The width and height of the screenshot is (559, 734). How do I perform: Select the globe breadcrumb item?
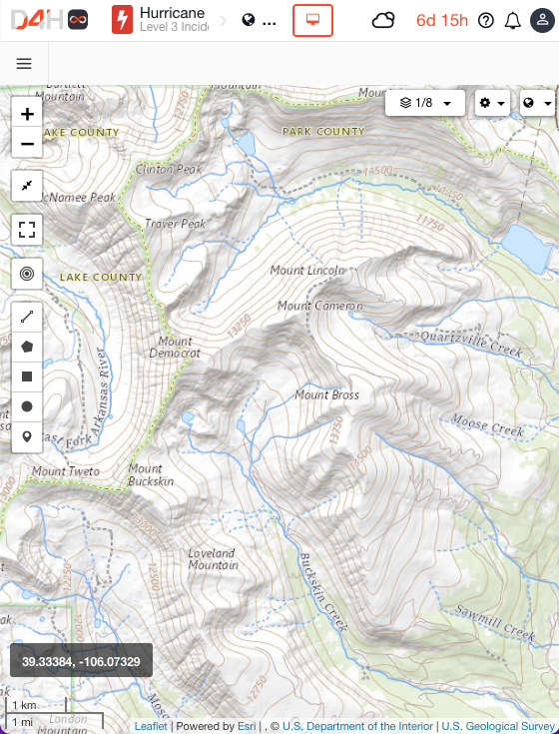click(x=249, y=20)
